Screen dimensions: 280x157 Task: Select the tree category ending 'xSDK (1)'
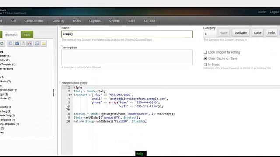point(5,107)
